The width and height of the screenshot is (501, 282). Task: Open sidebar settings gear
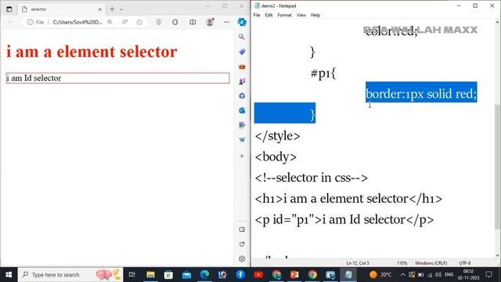242,259
